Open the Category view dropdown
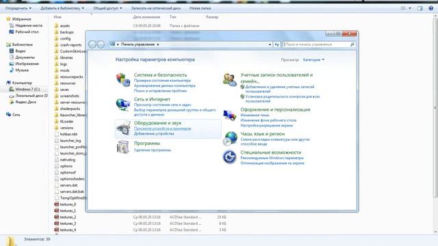Viewport: 438px width, 246px height. tap(313, 59)
